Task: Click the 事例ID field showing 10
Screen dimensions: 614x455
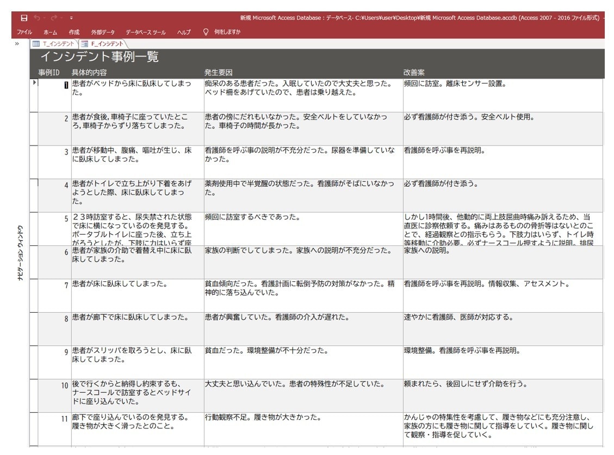Action: coord(54,396)
